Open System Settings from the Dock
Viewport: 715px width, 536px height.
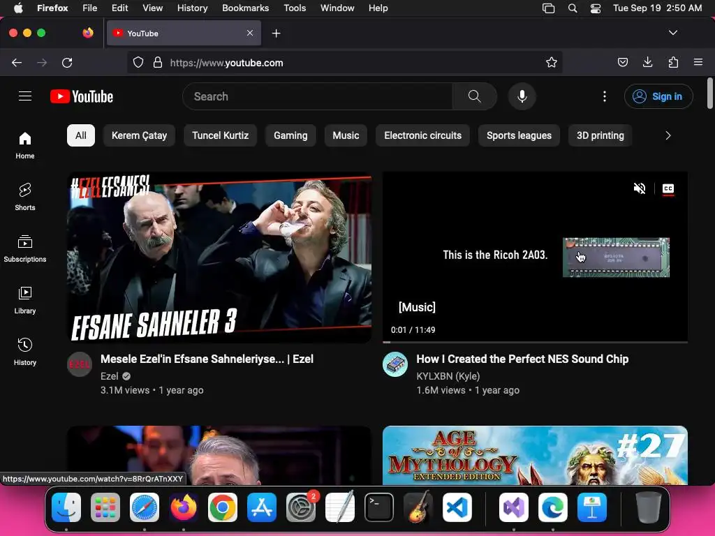[x=301, y=507]
